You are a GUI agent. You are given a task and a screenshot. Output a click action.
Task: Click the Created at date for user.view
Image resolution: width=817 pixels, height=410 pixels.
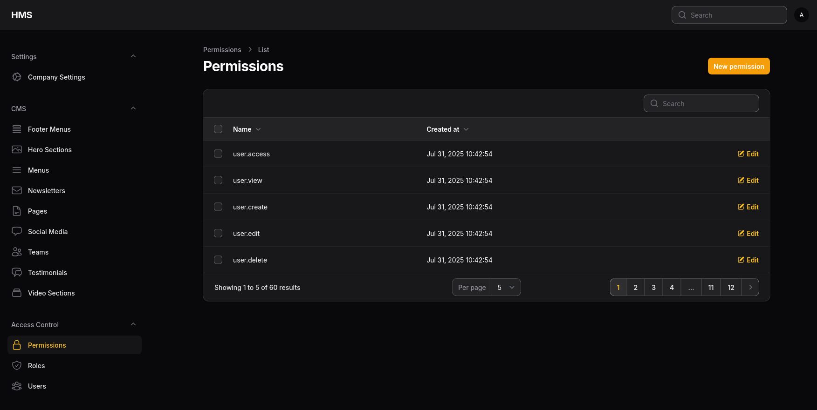point(459,180)
